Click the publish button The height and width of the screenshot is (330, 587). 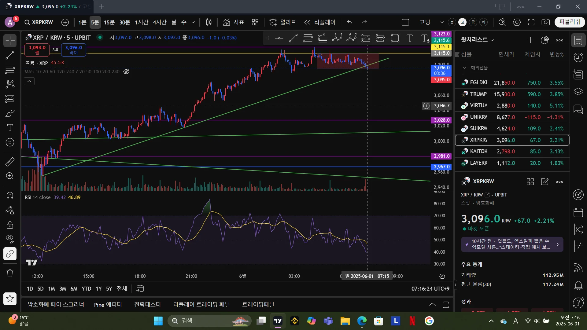point(569,22)
